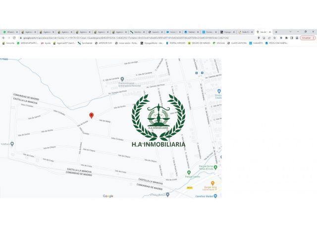
Task: Click the Isla de Malta street label
Action: [105, 121]
